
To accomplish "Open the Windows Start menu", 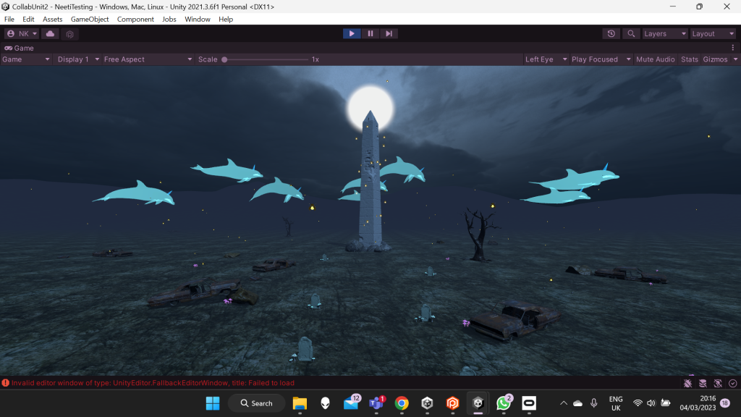I will (x=213, y=403).
